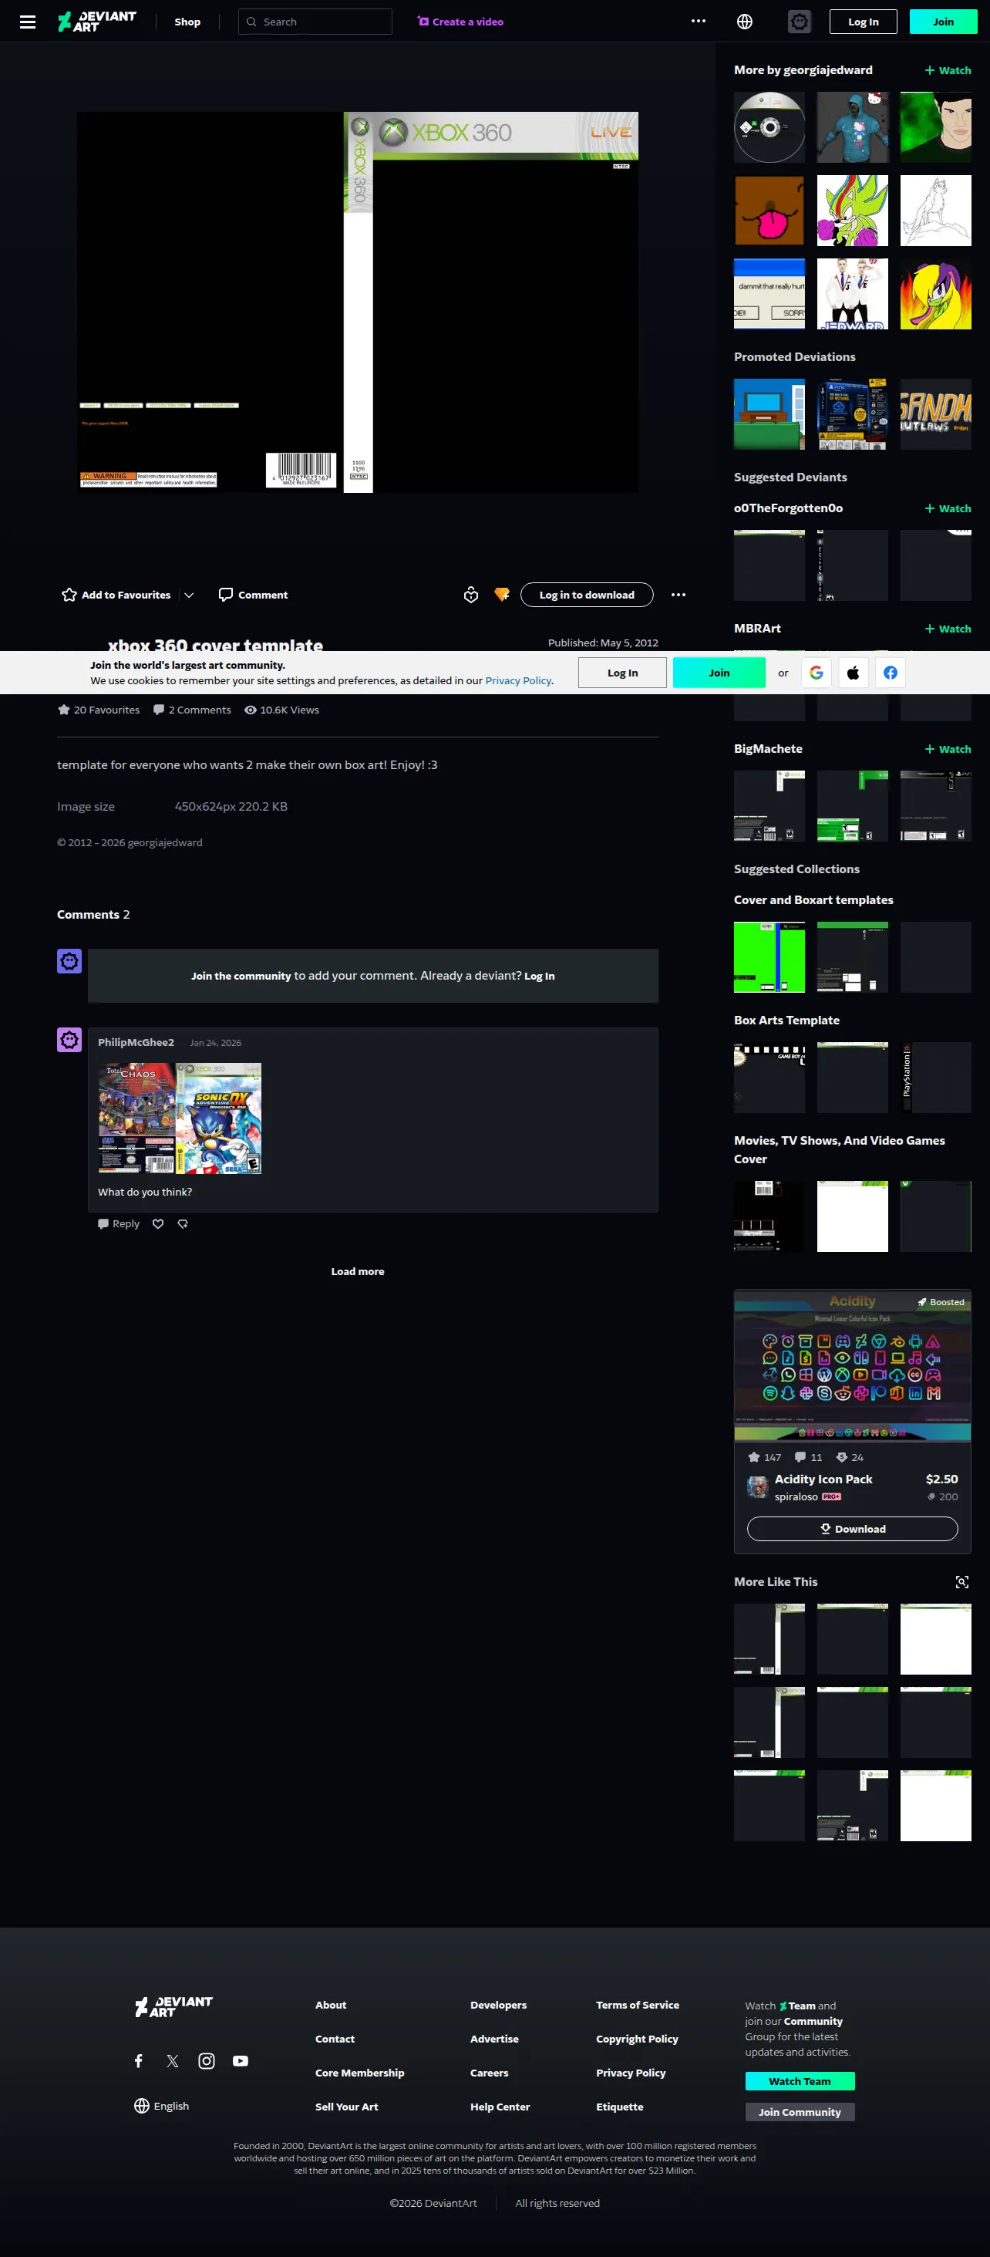Watch MBRArt deviant
The height and width of the screenshot is (2257, 990).
coord(948,629)
